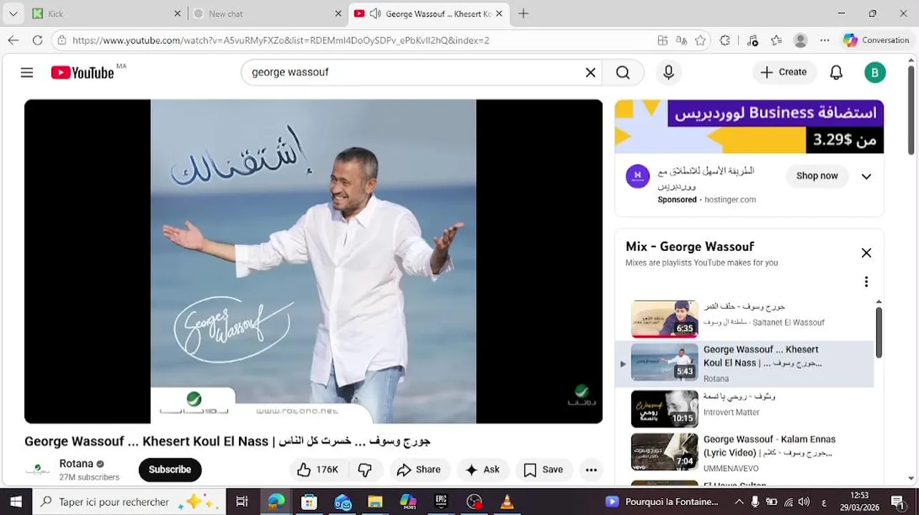Open File Explorer from the taskbar
This screenshot has height=515, width=919.
point(375,501)
